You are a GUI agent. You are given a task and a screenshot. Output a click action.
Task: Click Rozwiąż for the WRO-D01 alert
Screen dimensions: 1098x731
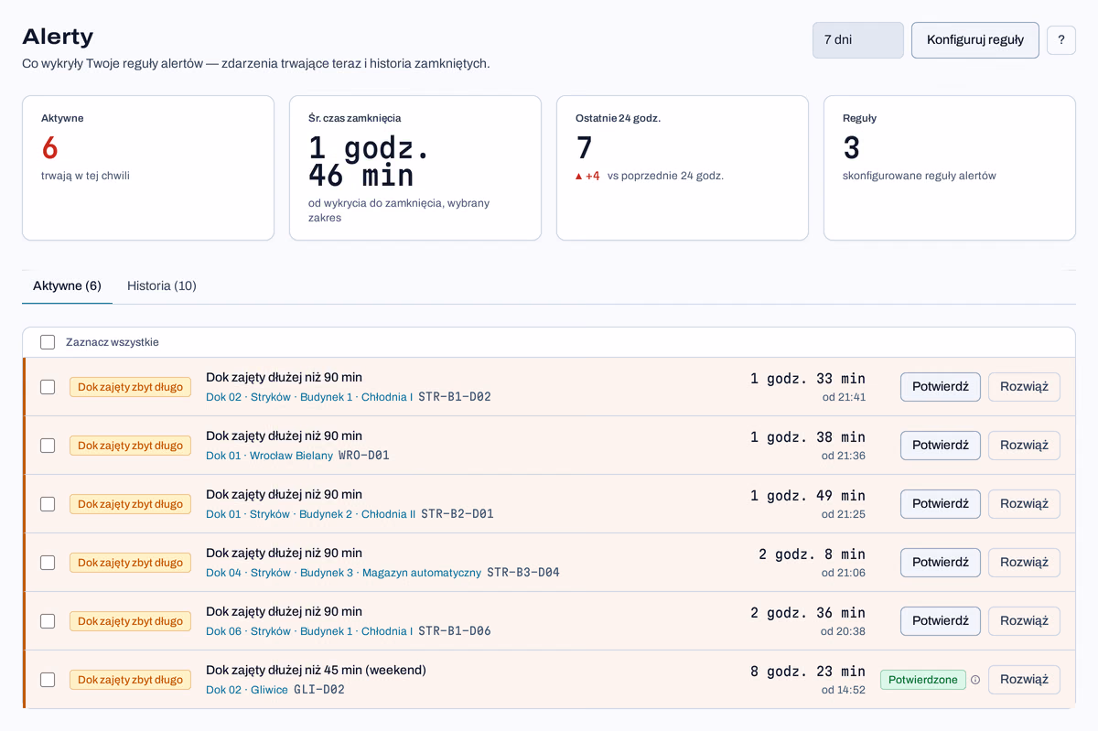[x=1024, y=446]
